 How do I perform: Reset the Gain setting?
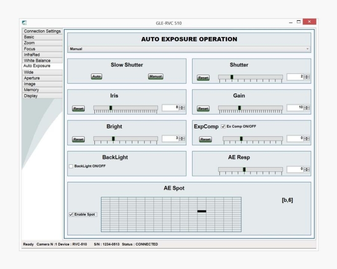203,108
